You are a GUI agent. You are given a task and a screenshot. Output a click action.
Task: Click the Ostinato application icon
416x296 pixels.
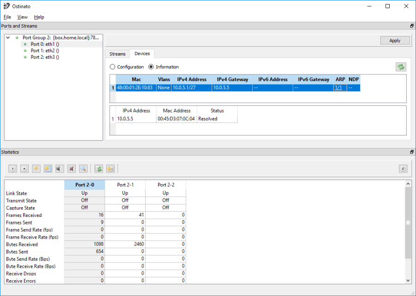click(x=6, y=6)
